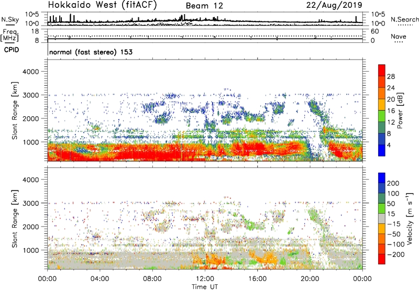419x290 pixels.
Task: Click the yellow 16-20 dB power swatch
Action: click(x=382, y=105)
